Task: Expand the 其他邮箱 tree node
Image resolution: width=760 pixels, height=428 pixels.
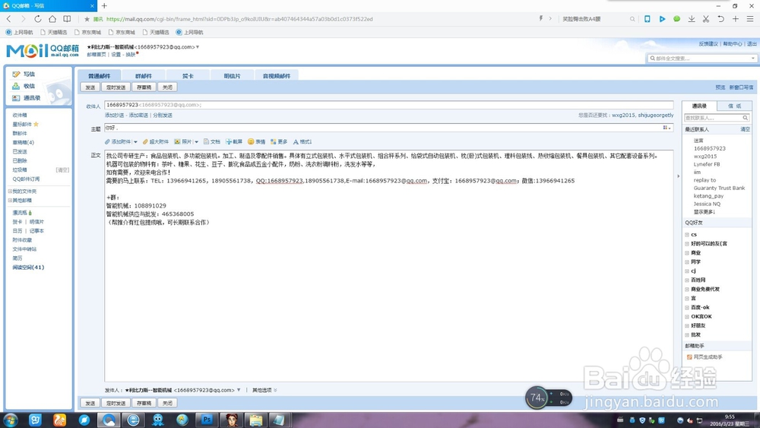Action: pyautogui.click(x=10, y=200)
